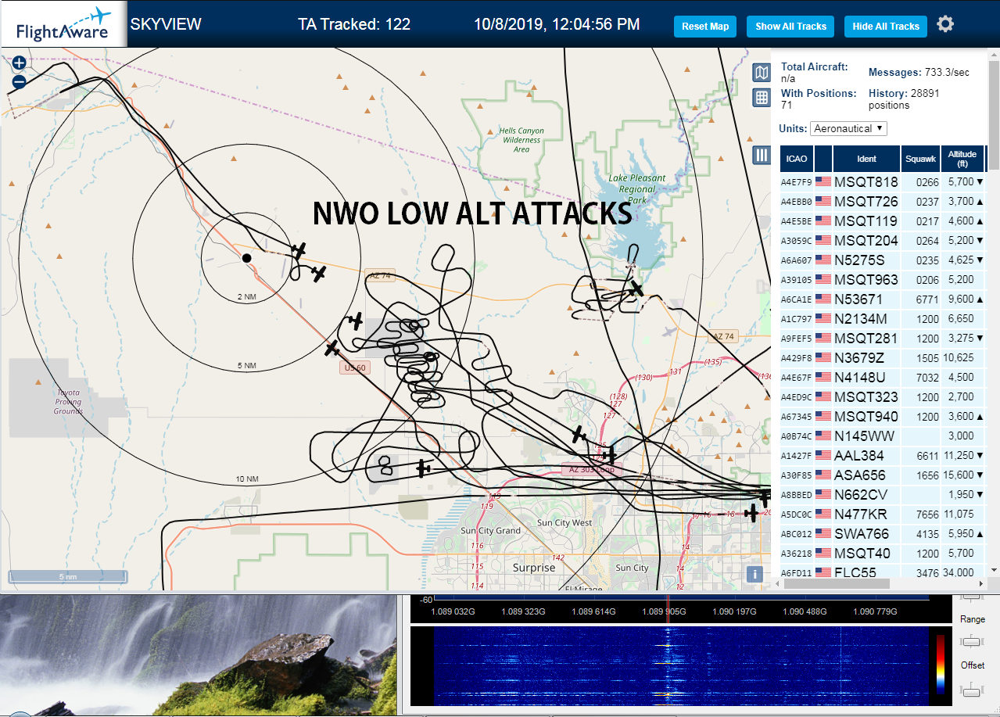This screenshot has height=717, width=1000.
Task: Click the US flag in the N3679Z row
Action: click(x=823, y=357)
